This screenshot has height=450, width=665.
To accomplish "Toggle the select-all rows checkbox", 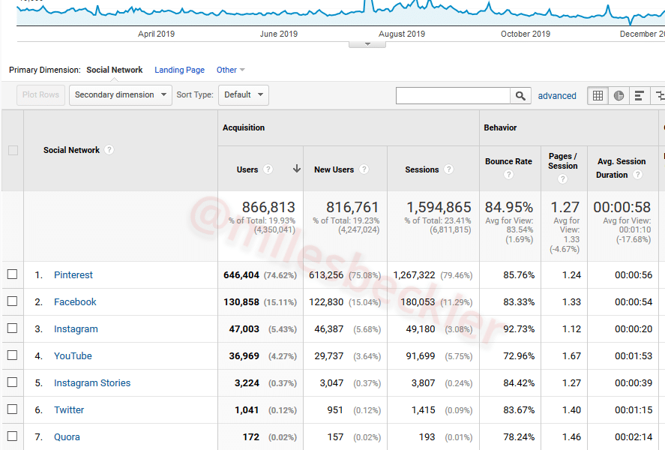I will (x=13, y=150).
